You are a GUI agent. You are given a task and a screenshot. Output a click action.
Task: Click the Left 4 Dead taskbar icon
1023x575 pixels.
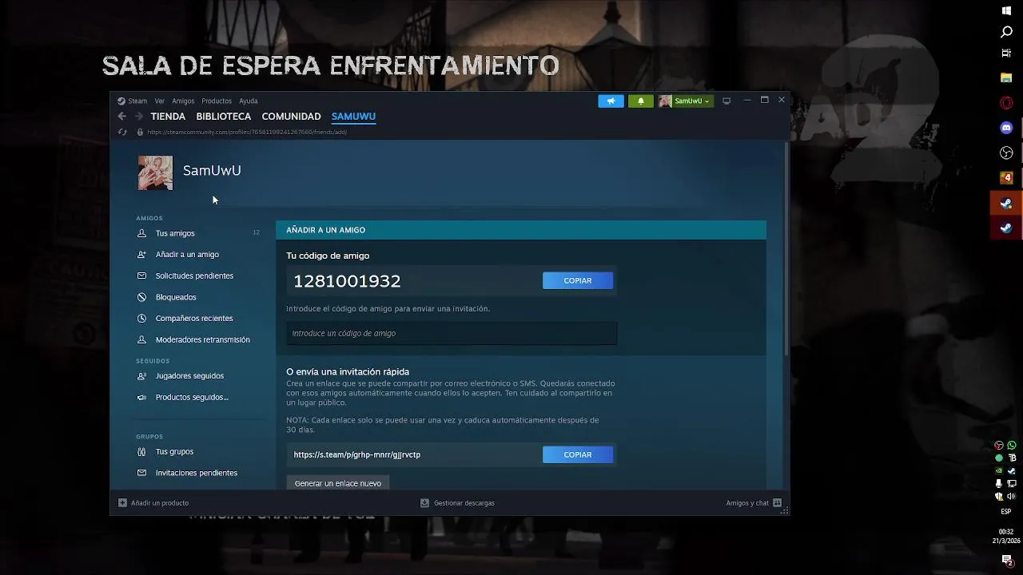pyautogui.click(x=1006, y=177)
